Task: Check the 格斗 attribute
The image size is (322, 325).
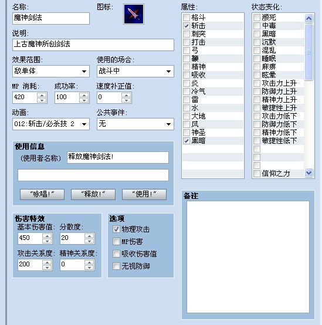Action: pyautogui.click(x=187, y=18)
